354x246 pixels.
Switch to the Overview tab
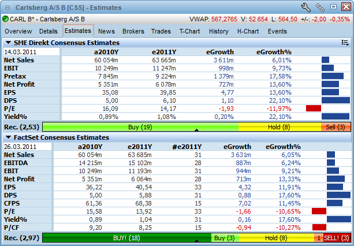(18, 31)
